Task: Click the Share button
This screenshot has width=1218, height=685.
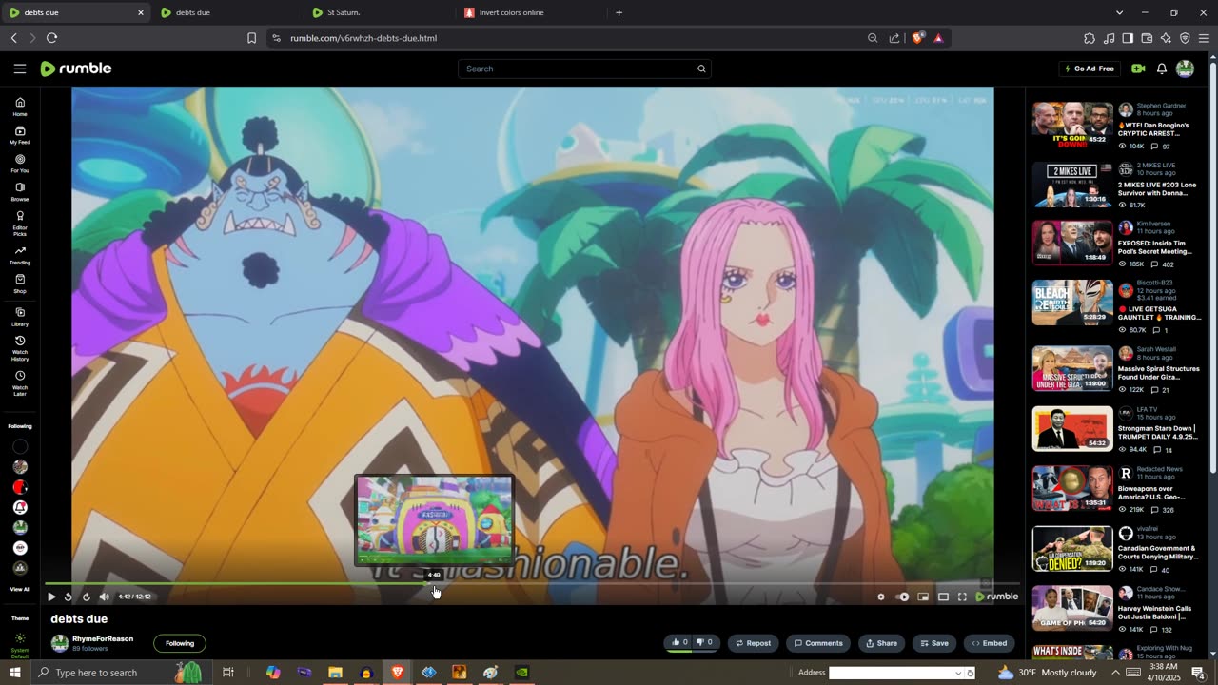Action: pyautogui.click(x=881, y=643)
